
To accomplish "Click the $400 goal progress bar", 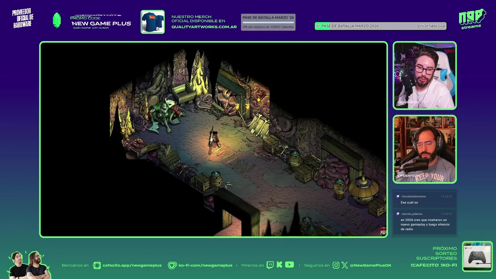I will click(381, 26).
